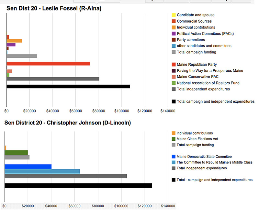Click the salmon Maine Conservative PAC bar
The image size is (259, 213).
pos(9,71)
